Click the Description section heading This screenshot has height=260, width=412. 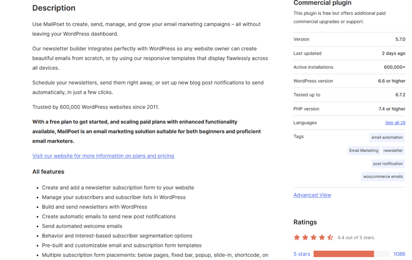coord(54,8)
